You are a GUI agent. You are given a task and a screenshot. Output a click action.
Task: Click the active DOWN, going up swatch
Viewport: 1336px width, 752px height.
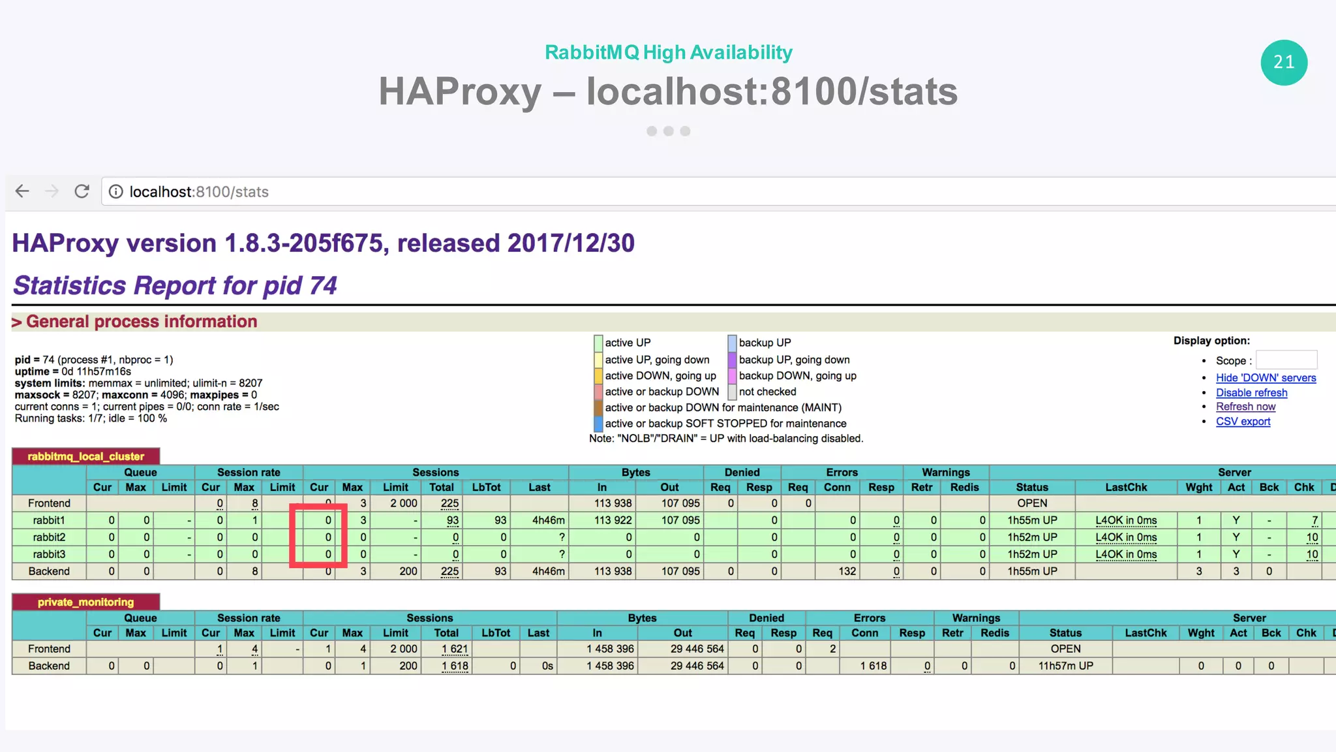[598, 375]
